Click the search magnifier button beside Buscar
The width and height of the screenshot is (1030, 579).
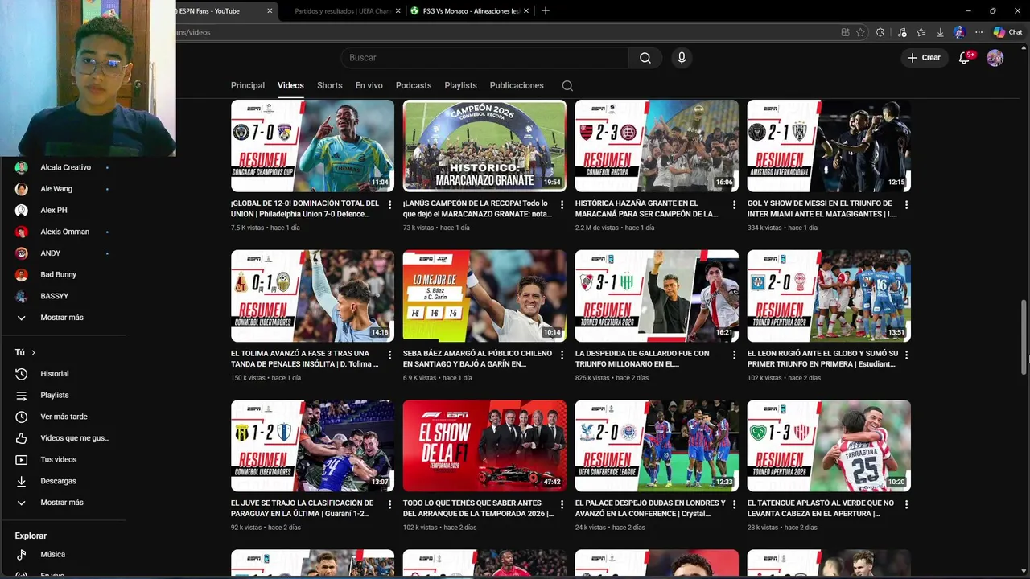tap(645, 58)
